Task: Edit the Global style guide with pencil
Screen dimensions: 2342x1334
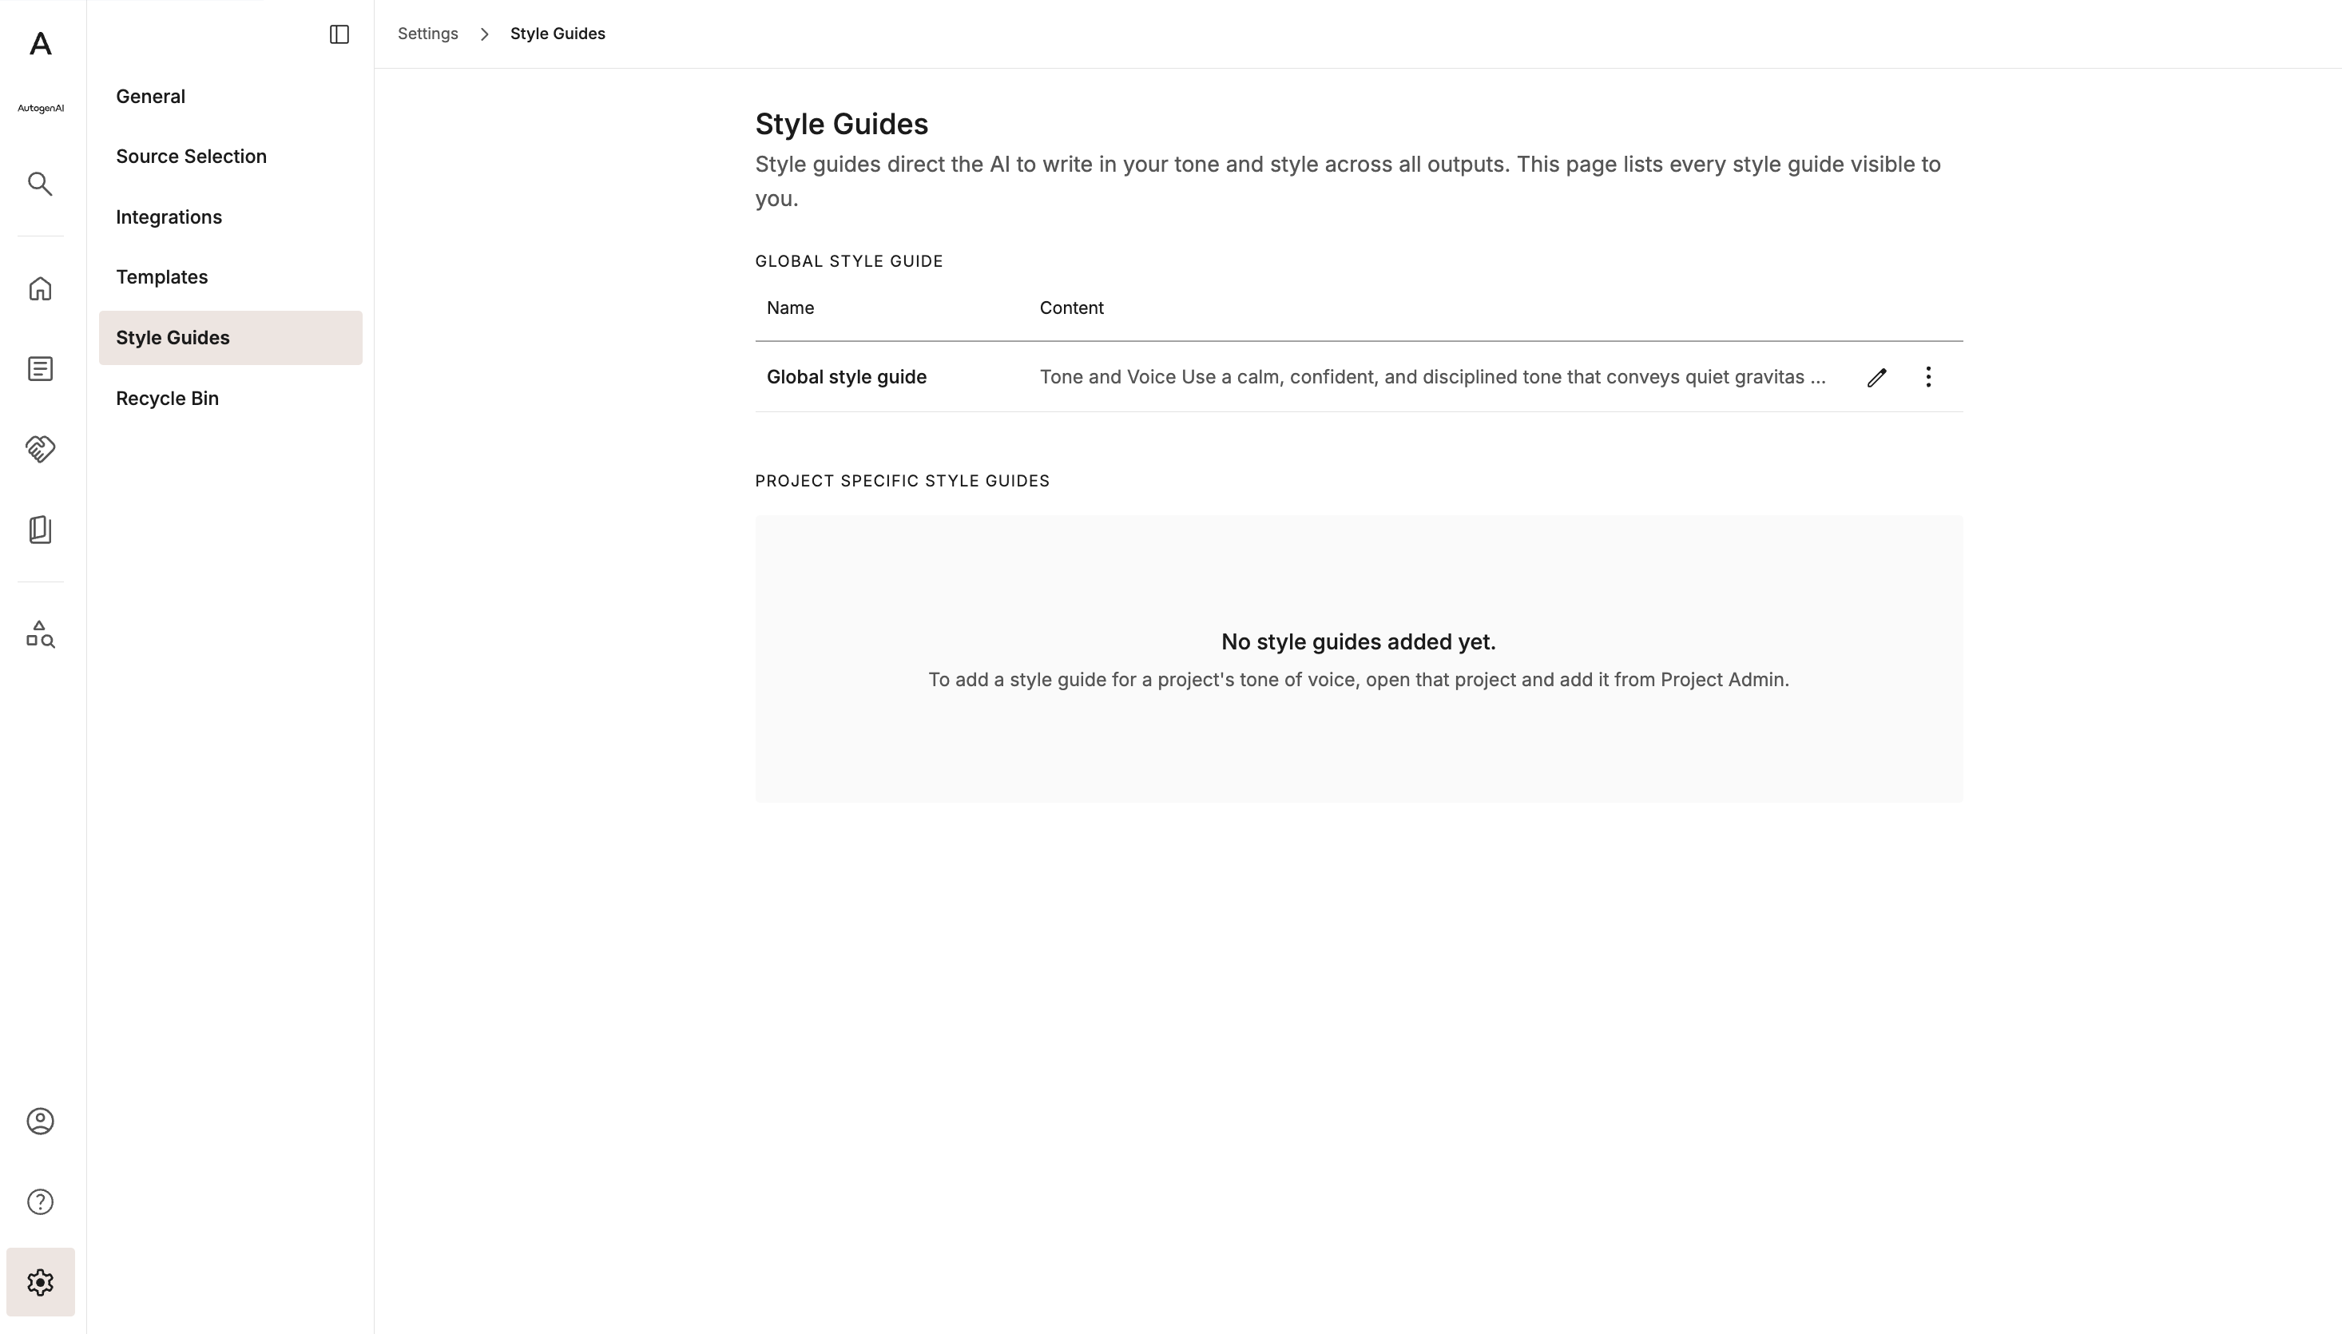Action: coord(1876,378)
